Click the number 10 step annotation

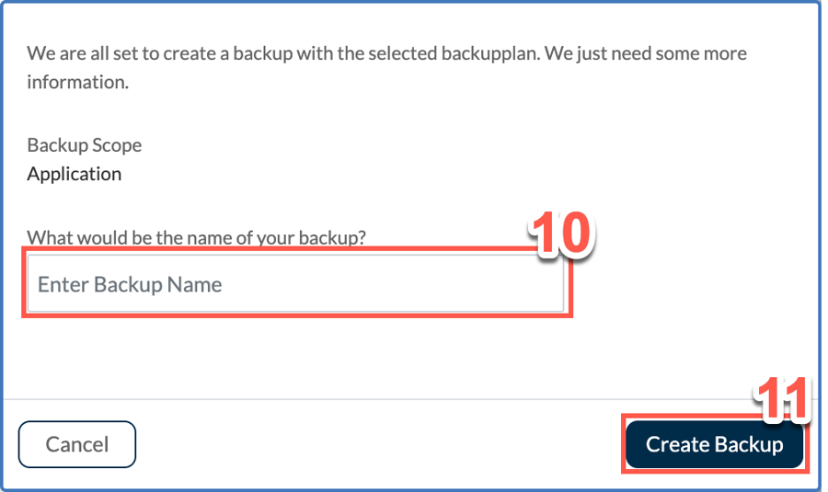tap(561, 234)
